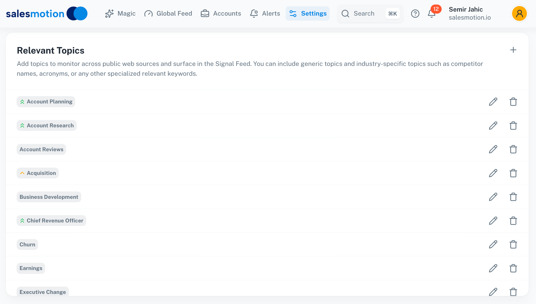Edit the Acquisition topic with pencil icon
The height and width of the screenshot is (304, 536).
point(493,173)
